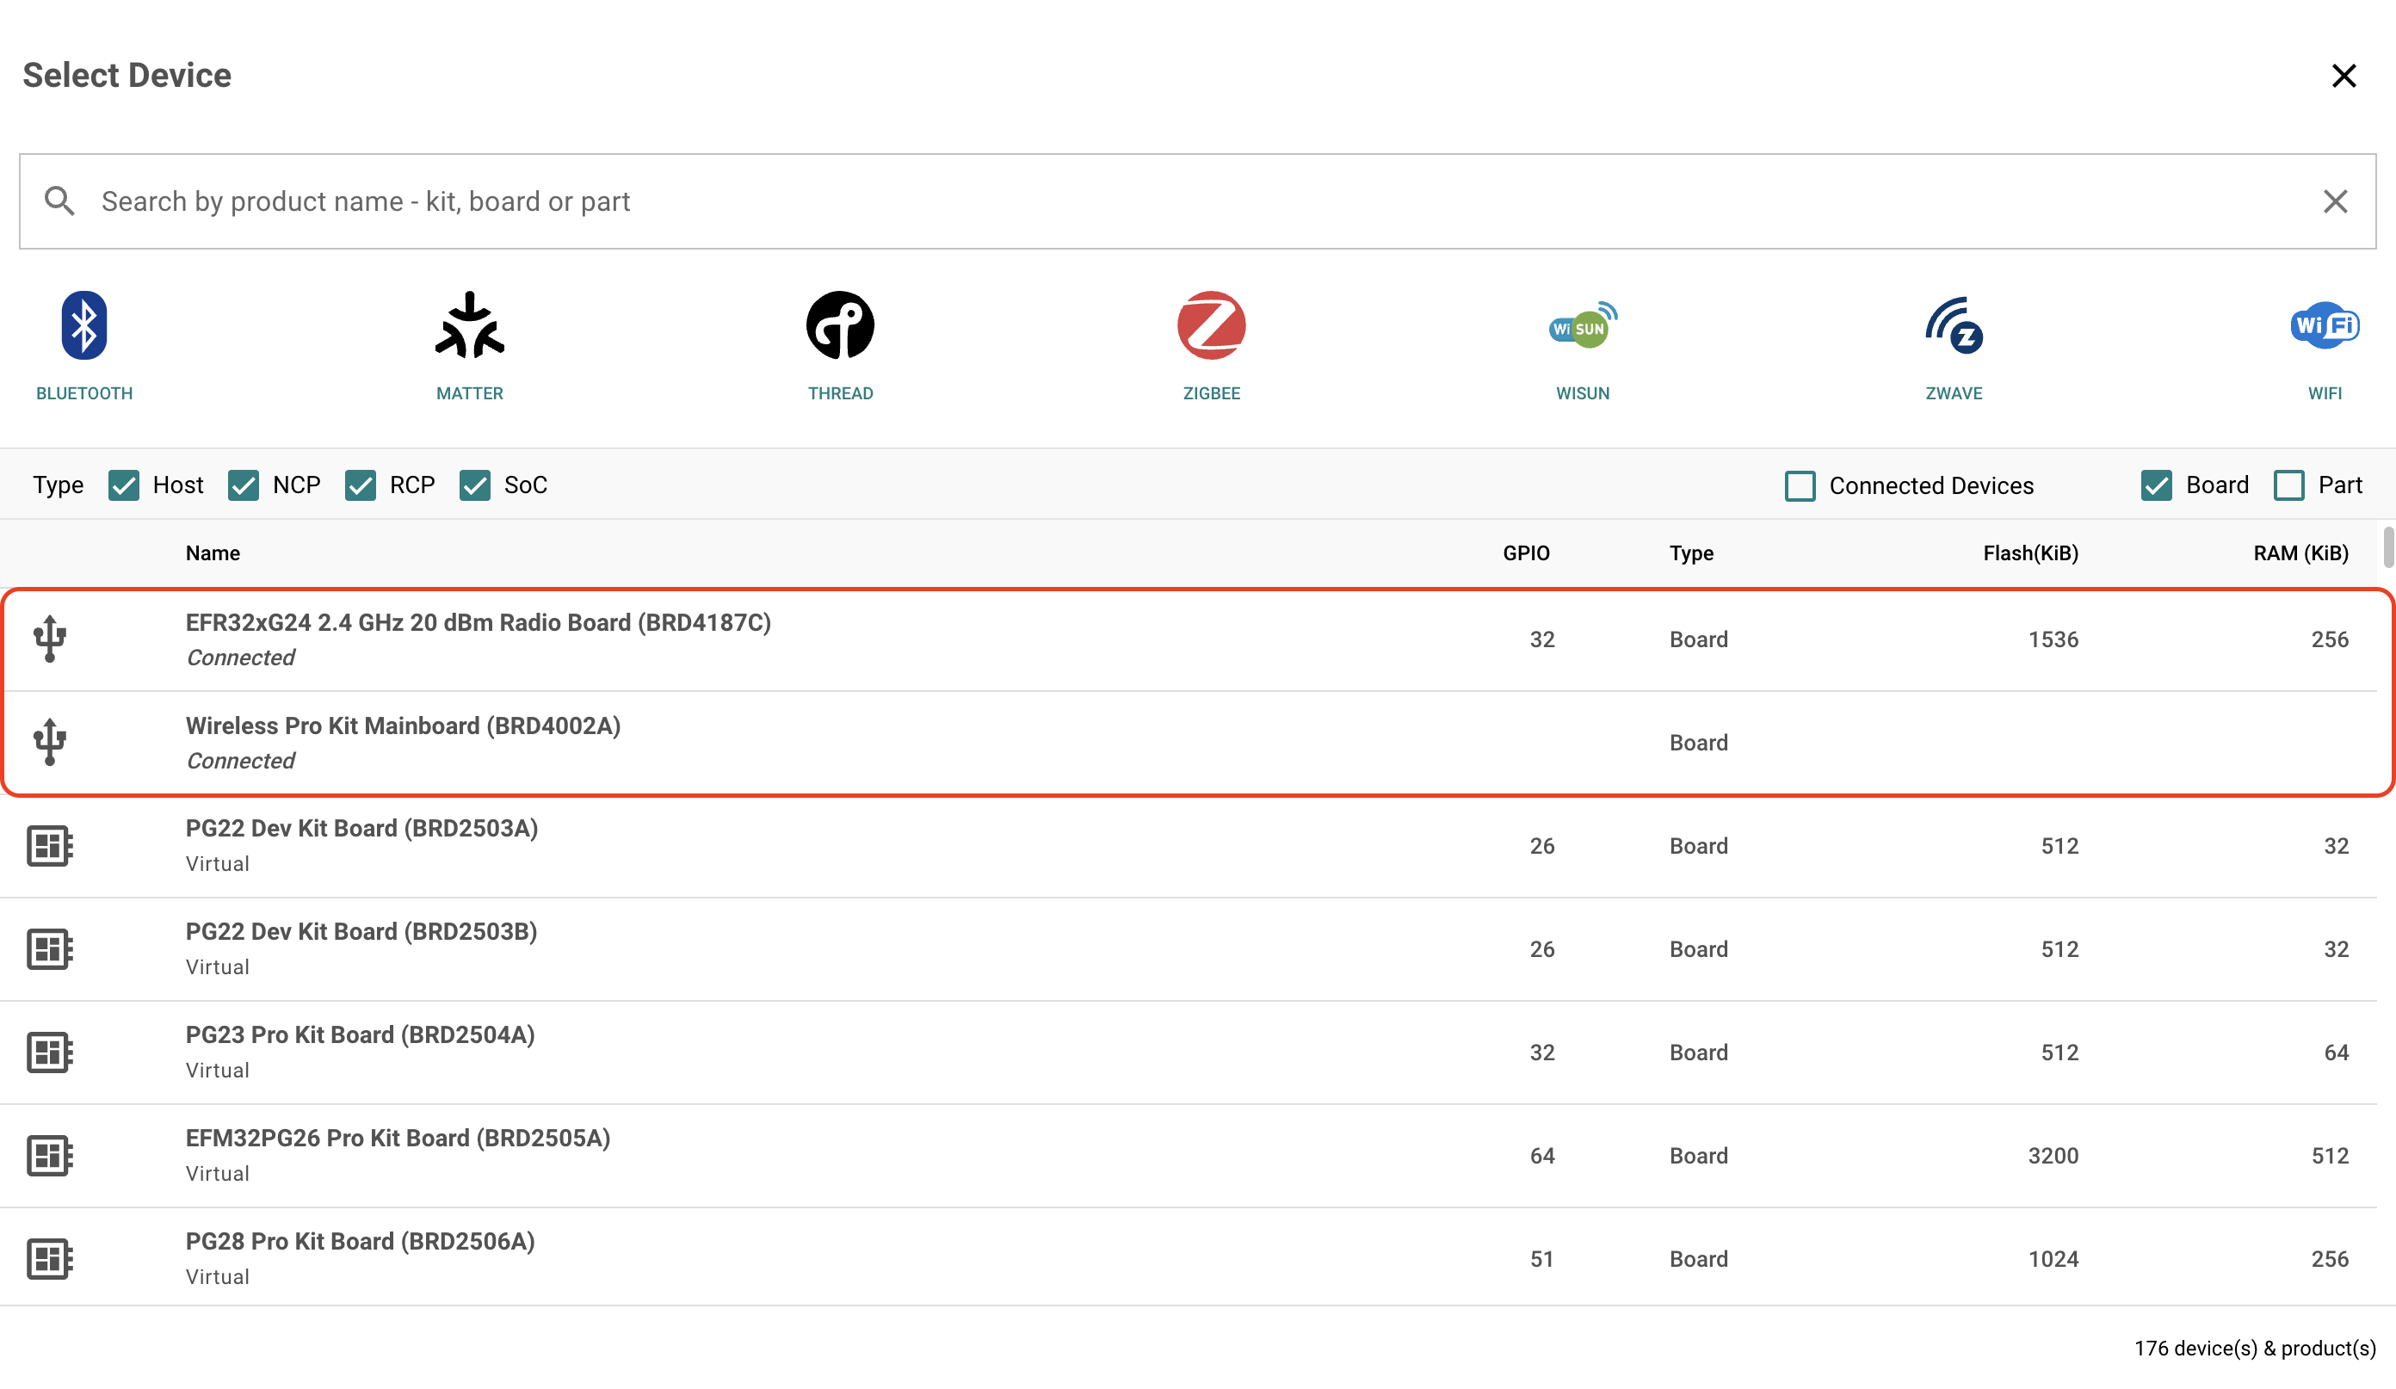Disable the SoC type checkbox

[x=474, y=486]
